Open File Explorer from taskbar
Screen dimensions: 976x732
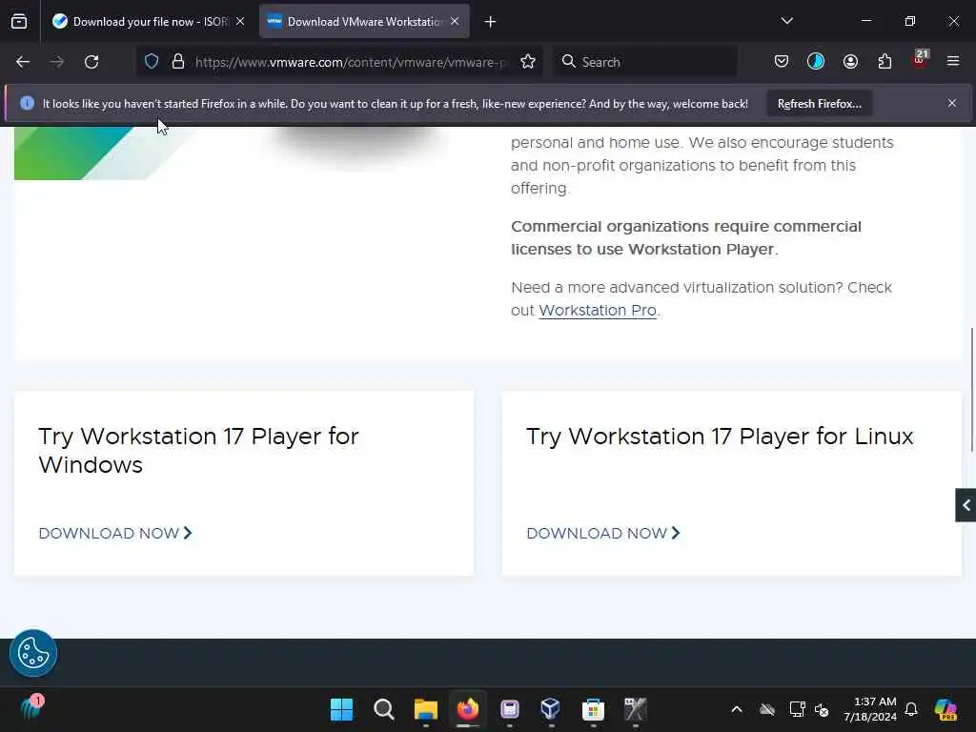(426, 709)
